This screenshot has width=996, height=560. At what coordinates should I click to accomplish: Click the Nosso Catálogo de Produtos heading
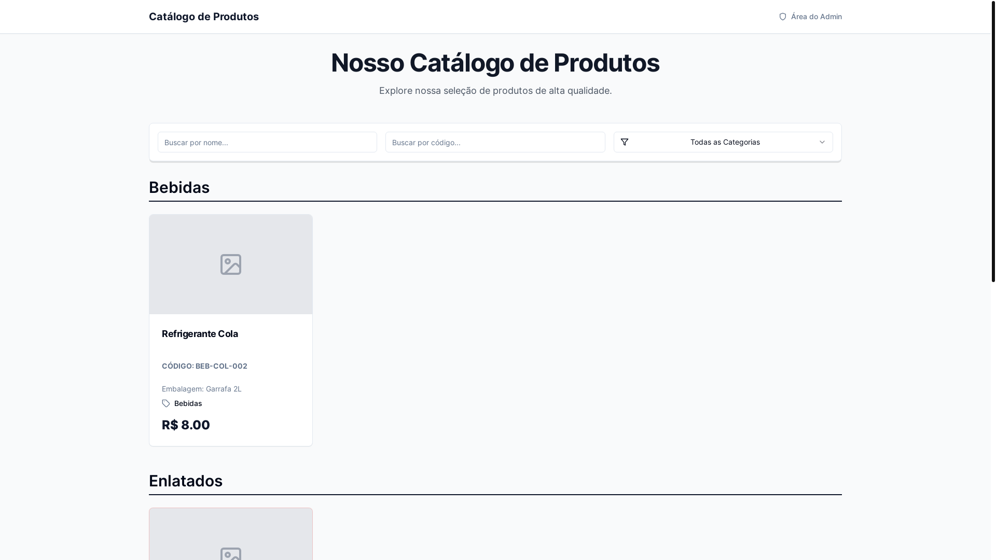point(495,63)
